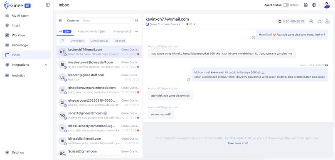Filter by Opened conversations
This screenshot has width=335, height=160.
pos(120,41)
